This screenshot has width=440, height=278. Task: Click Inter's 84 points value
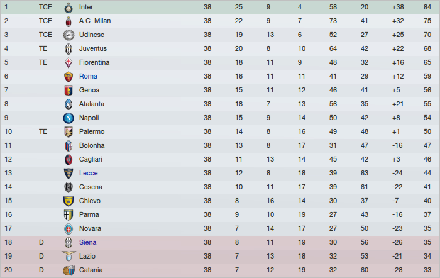[427, 7]
